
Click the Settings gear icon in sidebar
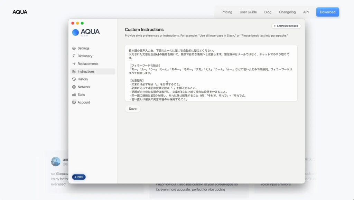(x=74, y=48)
